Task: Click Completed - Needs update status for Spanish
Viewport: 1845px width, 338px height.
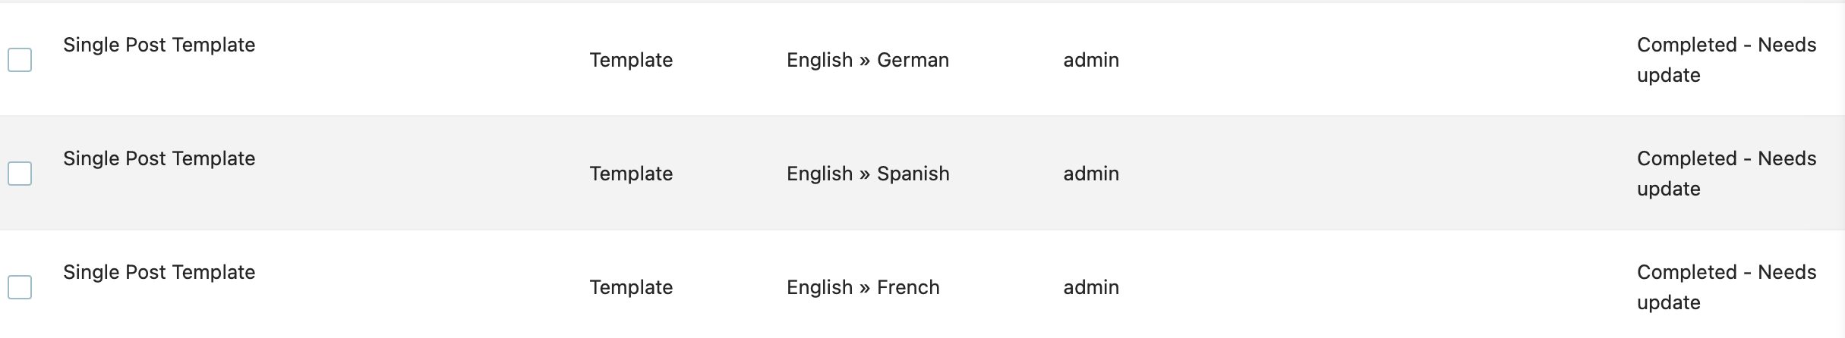Action: 1727,174
